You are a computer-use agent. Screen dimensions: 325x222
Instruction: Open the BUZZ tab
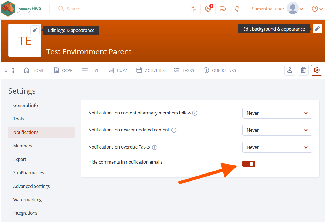coord(118,70)
